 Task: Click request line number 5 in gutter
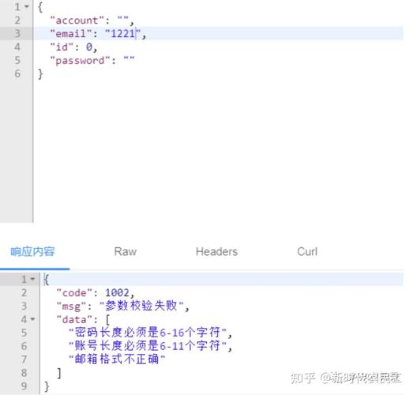tap(17, 60)
